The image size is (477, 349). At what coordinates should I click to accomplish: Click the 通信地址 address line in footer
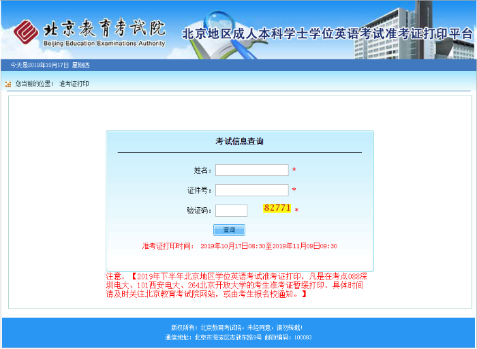[x=238, y=337]
